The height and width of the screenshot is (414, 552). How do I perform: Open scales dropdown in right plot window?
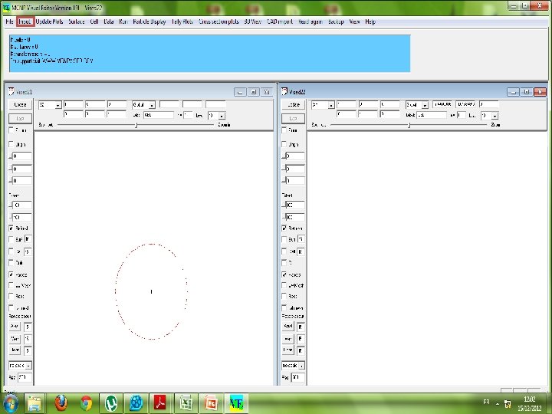302,366
